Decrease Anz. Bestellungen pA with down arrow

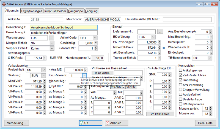pos(211,33)
